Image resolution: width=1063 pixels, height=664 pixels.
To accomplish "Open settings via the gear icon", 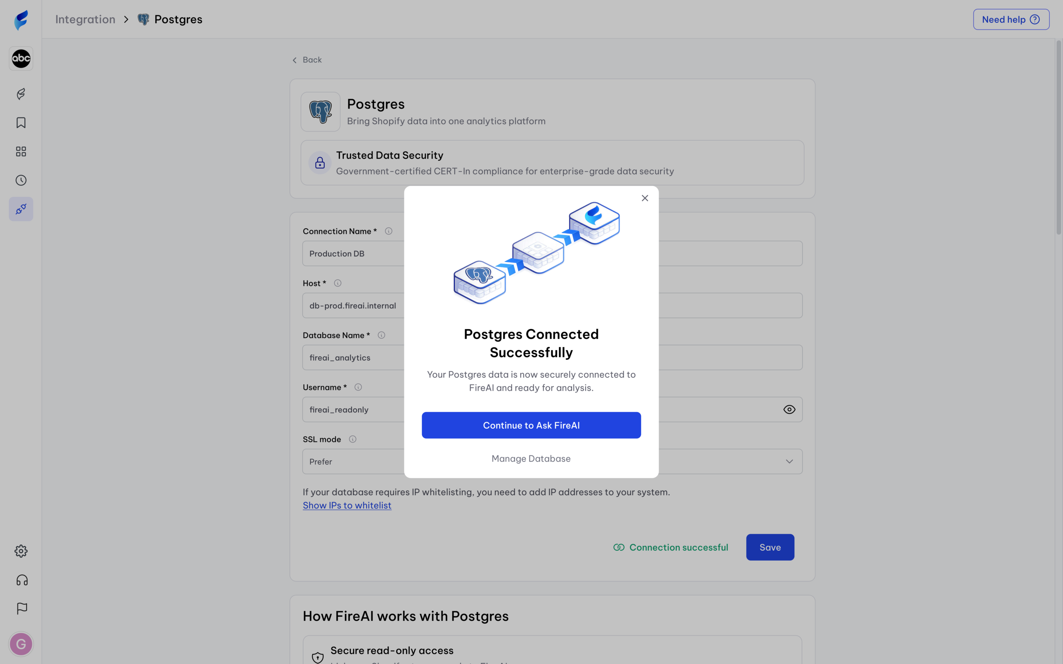I will click(x=20, y=551).
